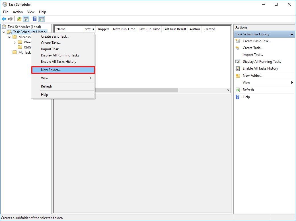
Task: Choose Create Basic Task in context menu
Action: (63, 36)
